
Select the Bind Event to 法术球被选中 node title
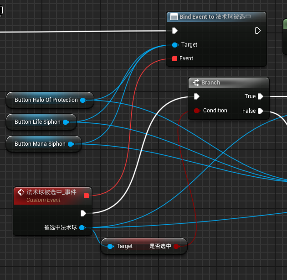coord(215,17)
